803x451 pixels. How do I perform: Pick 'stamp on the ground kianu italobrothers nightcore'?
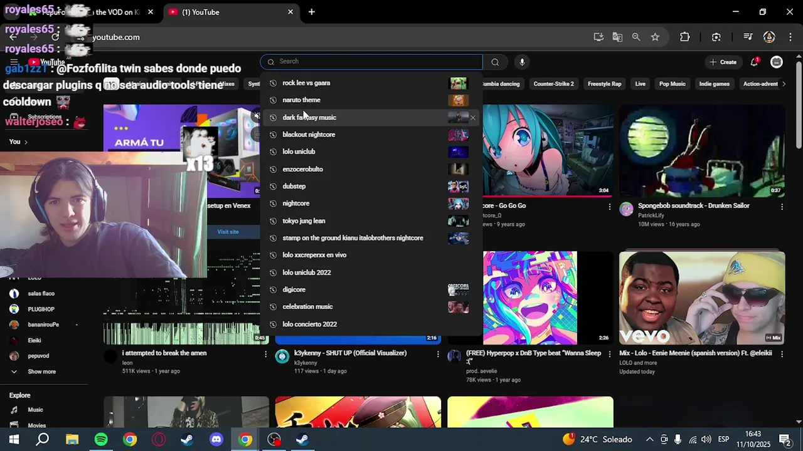point(371,238)
